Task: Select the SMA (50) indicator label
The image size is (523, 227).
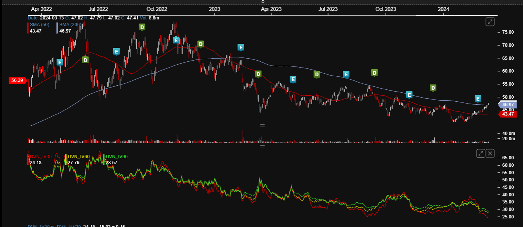Action: 39,25
